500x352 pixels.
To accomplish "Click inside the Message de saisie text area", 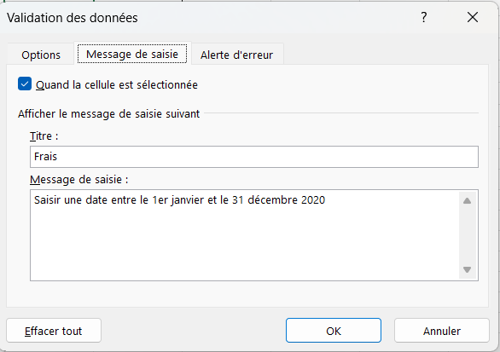I will pos(245,235).
